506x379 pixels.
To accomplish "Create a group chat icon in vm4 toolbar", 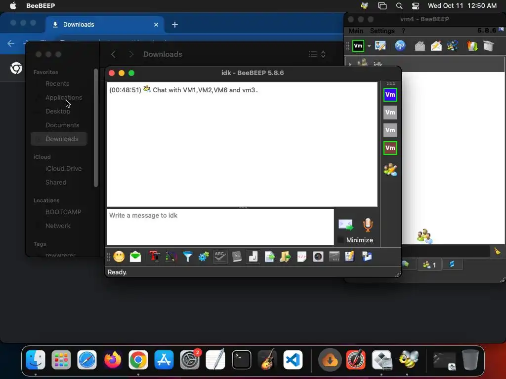I will coord(453,46).
